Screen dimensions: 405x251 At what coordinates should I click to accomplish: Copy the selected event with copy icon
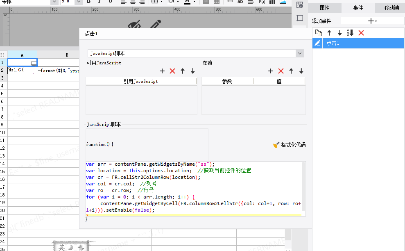[319, 33]
